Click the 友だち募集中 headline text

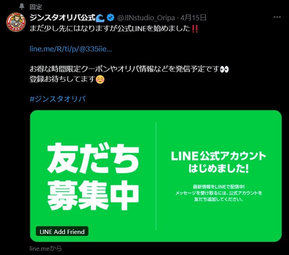point(93,176)
